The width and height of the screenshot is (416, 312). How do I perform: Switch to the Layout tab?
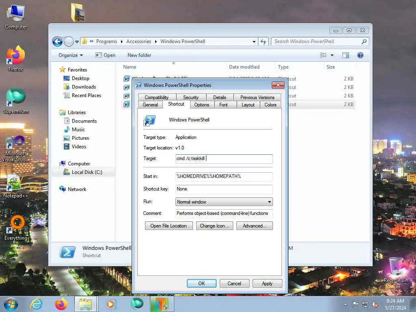(x=248, y=105)
